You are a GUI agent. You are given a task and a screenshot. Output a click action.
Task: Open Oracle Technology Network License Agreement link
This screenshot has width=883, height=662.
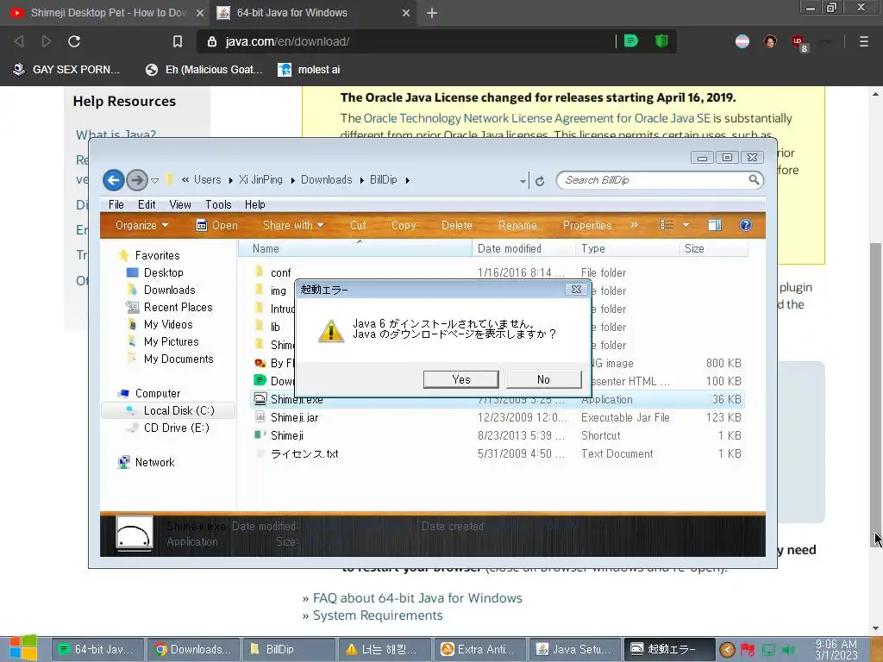(536, 118)
